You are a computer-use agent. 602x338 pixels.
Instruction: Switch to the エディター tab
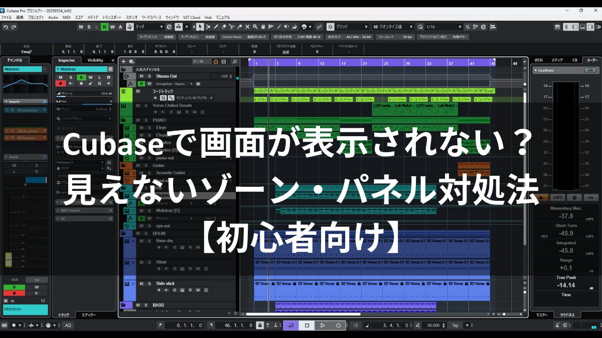click(89, 315)
